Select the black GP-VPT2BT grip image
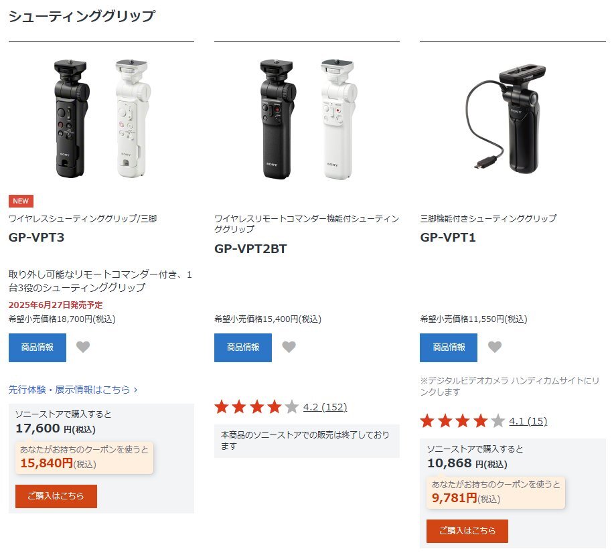 [278, 119]
